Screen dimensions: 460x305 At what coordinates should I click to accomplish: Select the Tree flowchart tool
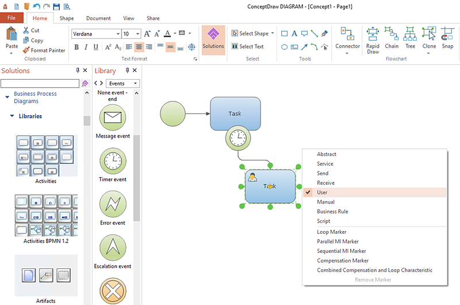point(410,38)
